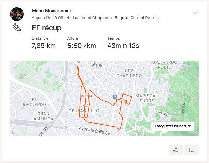Open the EF récup activity title
This screenshot has height=163, width=209.
pyautogui.click(x=47, y=28)
